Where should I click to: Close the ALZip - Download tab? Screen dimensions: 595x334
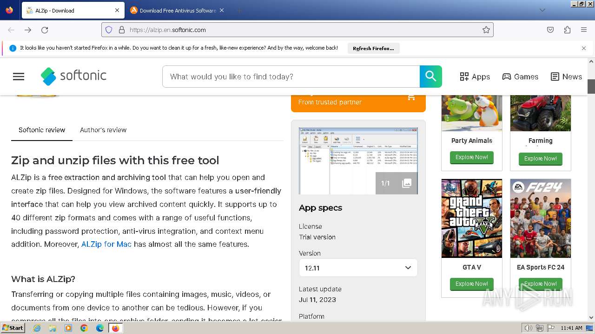pos(117,10)
